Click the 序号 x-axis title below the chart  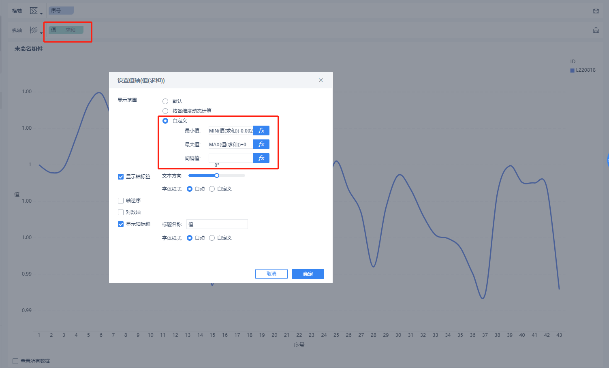tap(299, 344)
